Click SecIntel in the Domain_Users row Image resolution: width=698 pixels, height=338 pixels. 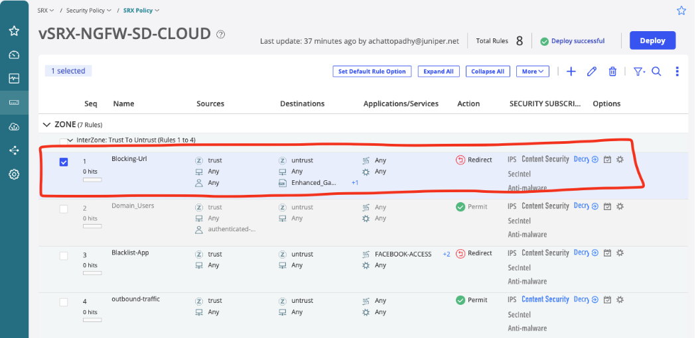click(519, 221)
